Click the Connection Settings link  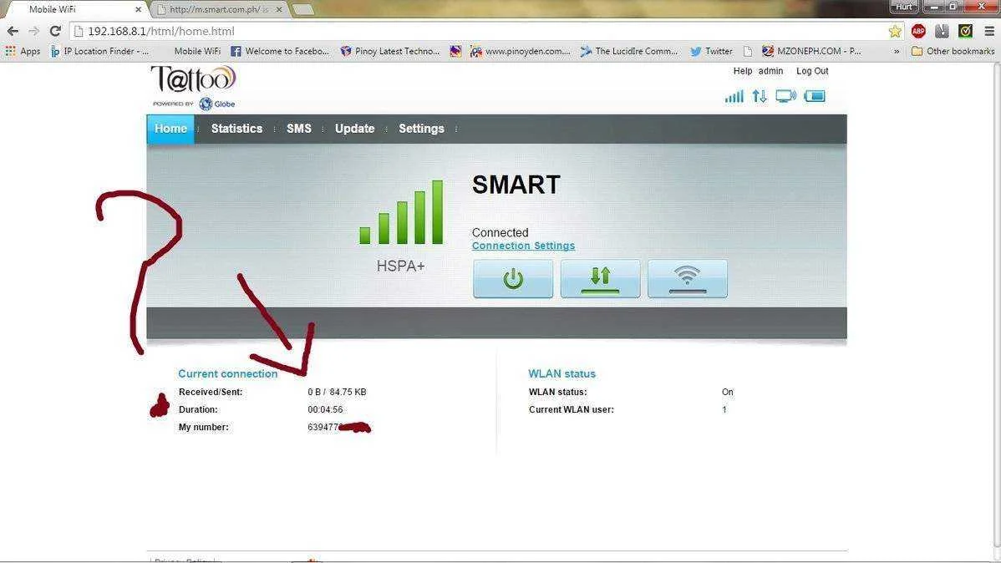click(x=524, y=246)
